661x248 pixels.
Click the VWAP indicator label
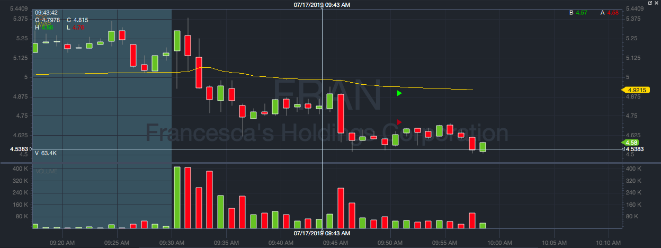pyautogui.click(x=43, y=23)
